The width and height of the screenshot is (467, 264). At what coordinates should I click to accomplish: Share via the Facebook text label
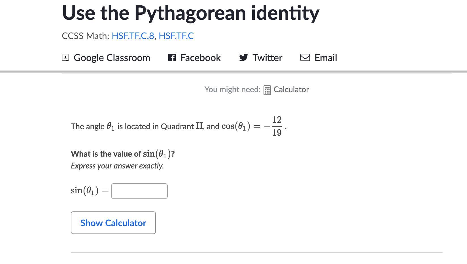click(x=200, y=58)
